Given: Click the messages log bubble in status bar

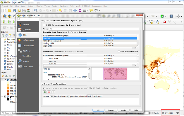Looking at the screenshot, I should point(178,113).
